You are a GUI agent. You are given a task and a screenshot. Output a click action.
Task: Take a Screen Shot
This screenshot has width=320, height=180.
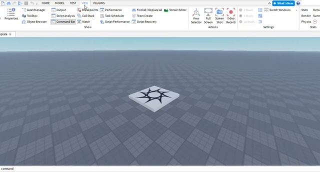tap(219, 16)
